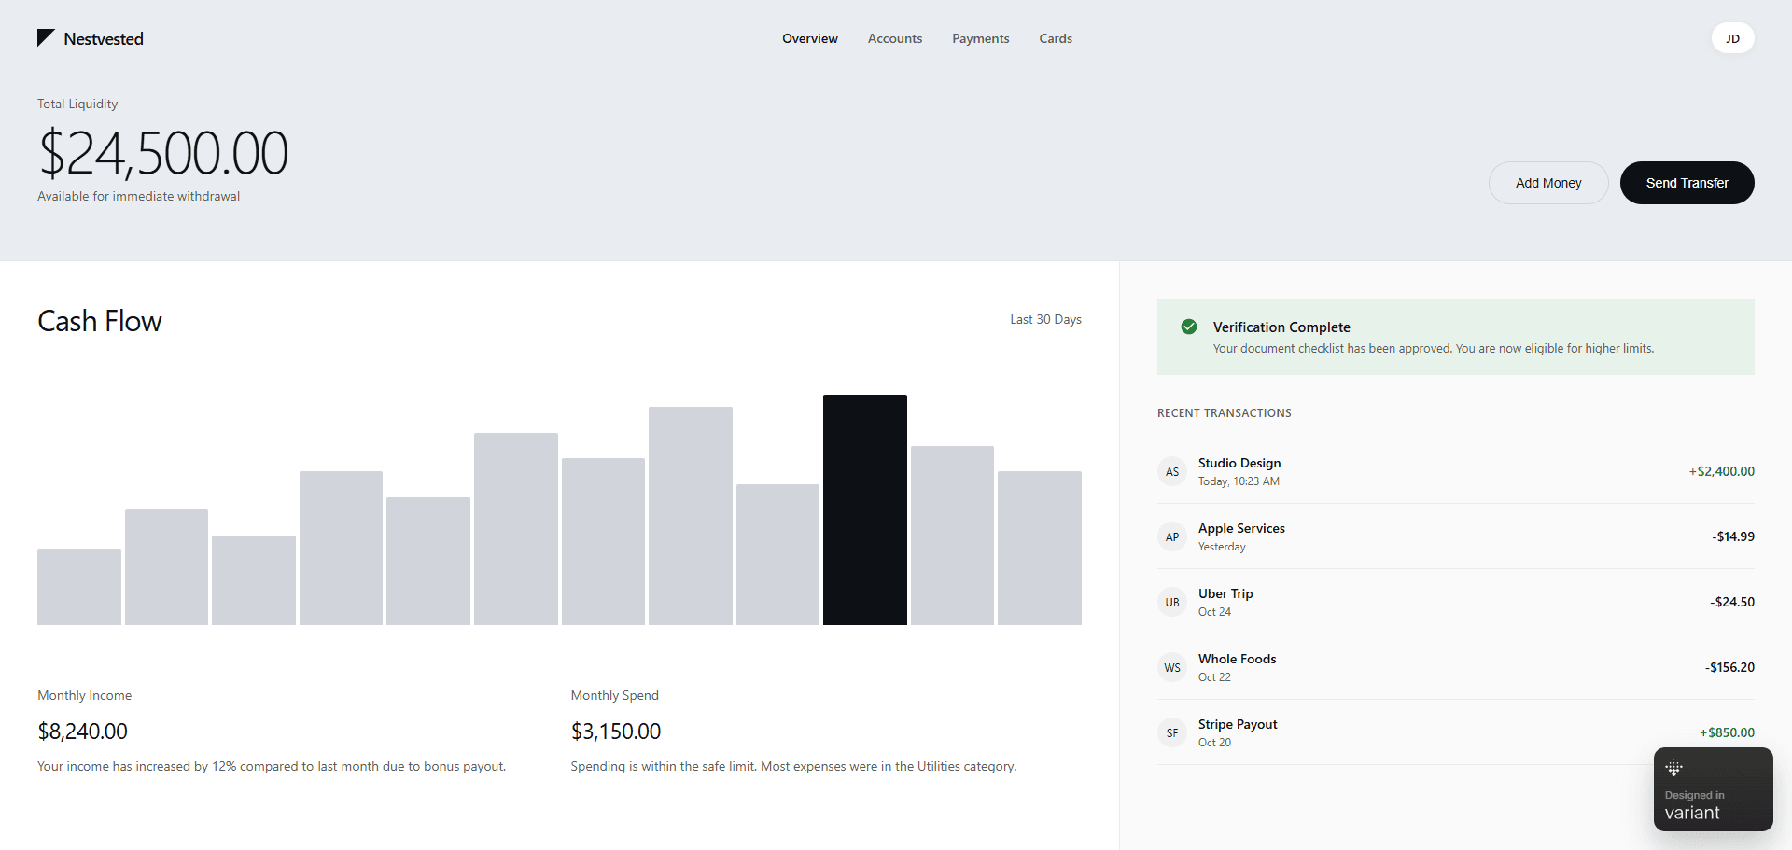Click the Nestvested logo icon
Screen dimensions: 1792x850
click(x=45, y=37)
